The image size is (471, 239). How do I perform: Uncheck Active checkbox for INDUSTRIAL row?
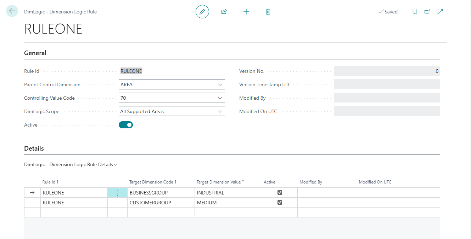[280, 193]
